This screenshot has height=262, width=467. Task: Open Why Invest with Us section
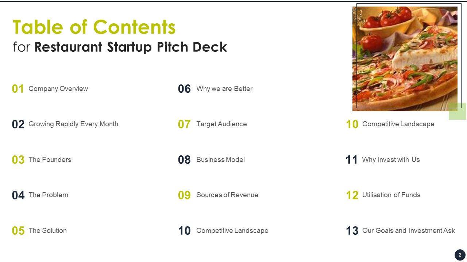(391, 159)
